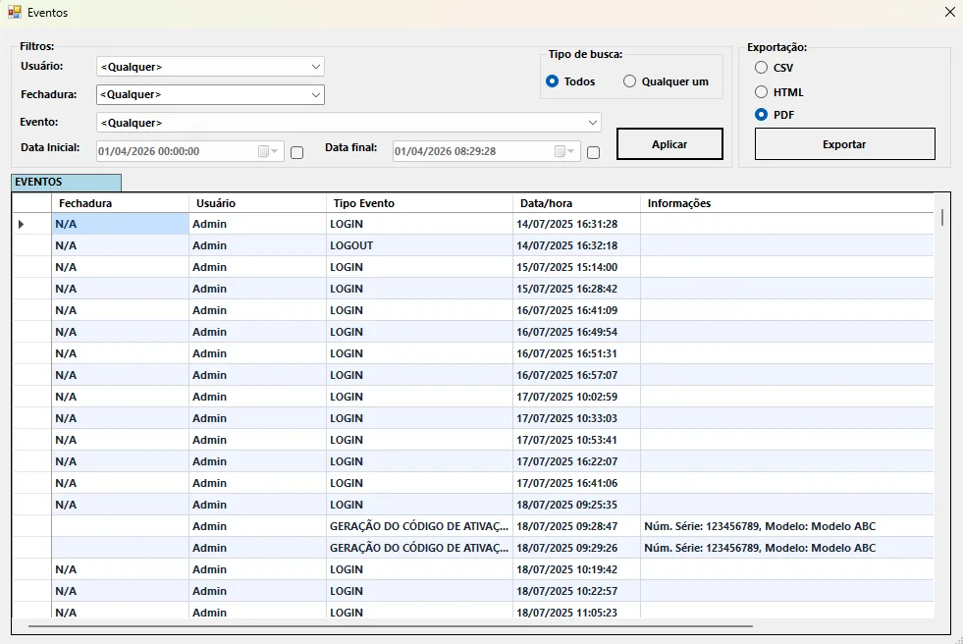Sort by the Tipo Evento column header
This screenshot has height=644, width=963.
point(419,203)
